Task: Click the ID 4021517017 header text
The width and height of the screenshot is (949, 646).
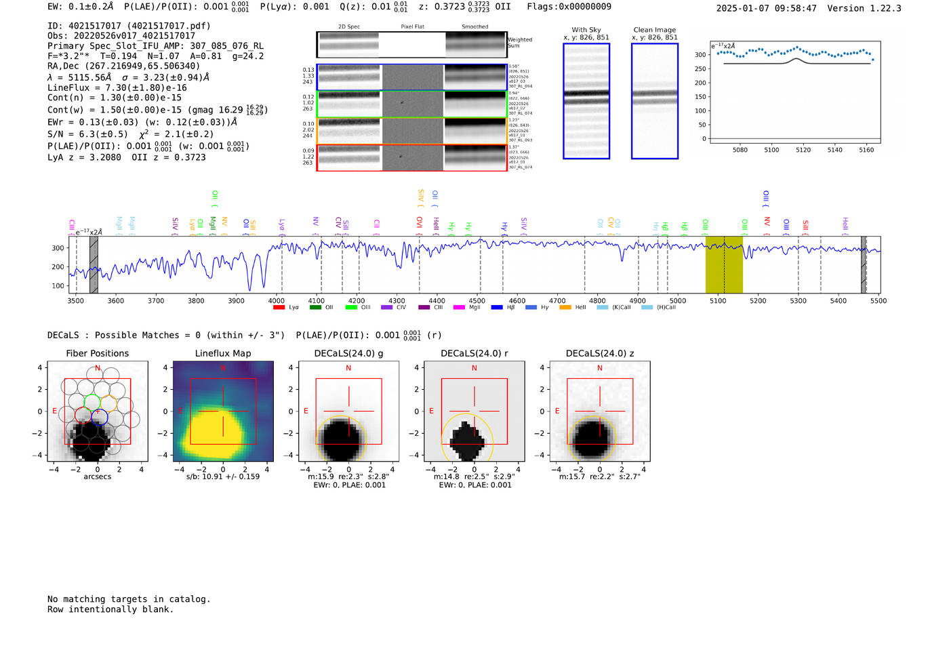Action: (129, 26)
